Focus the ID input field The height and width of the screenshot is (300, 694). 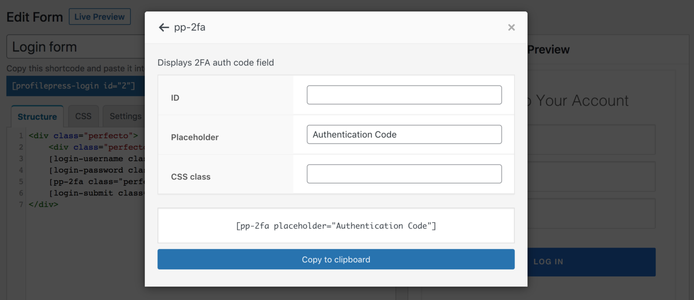pos(404,95)
